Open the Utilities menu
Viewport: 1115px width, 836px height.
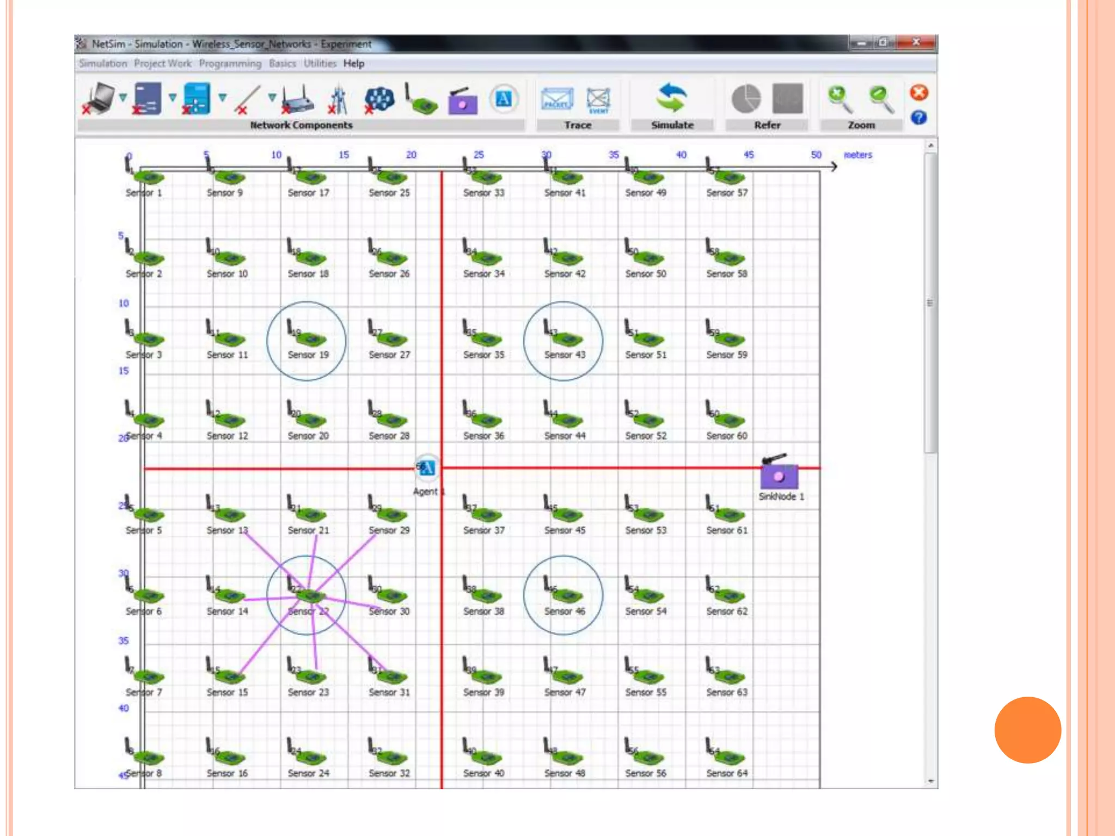pyautogui.click(x=320, y=64)
